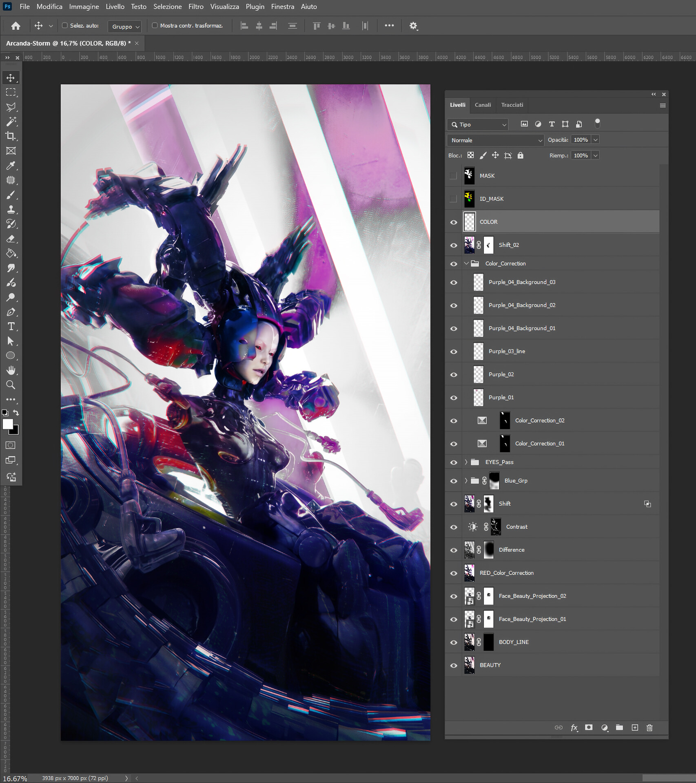Collapse the Color_Correction group
696x783 pixels.
(466, 263)
